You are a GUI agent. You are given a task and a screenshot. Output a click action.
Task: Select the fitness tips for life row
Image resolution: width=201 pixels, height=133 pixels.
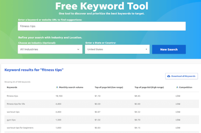(x=102, y=104)
